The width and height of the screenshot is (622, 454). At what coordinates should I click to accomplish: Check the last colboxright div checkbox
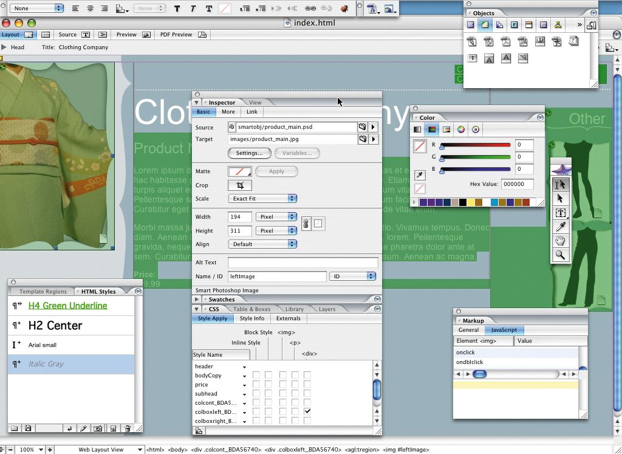[x=307, y=421]
